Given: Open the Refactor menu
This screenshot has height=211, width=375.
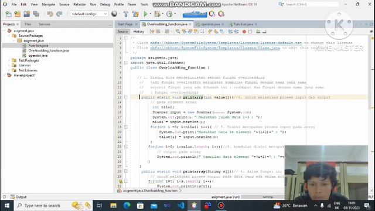Looking at the screenshot, I should 80,4.
